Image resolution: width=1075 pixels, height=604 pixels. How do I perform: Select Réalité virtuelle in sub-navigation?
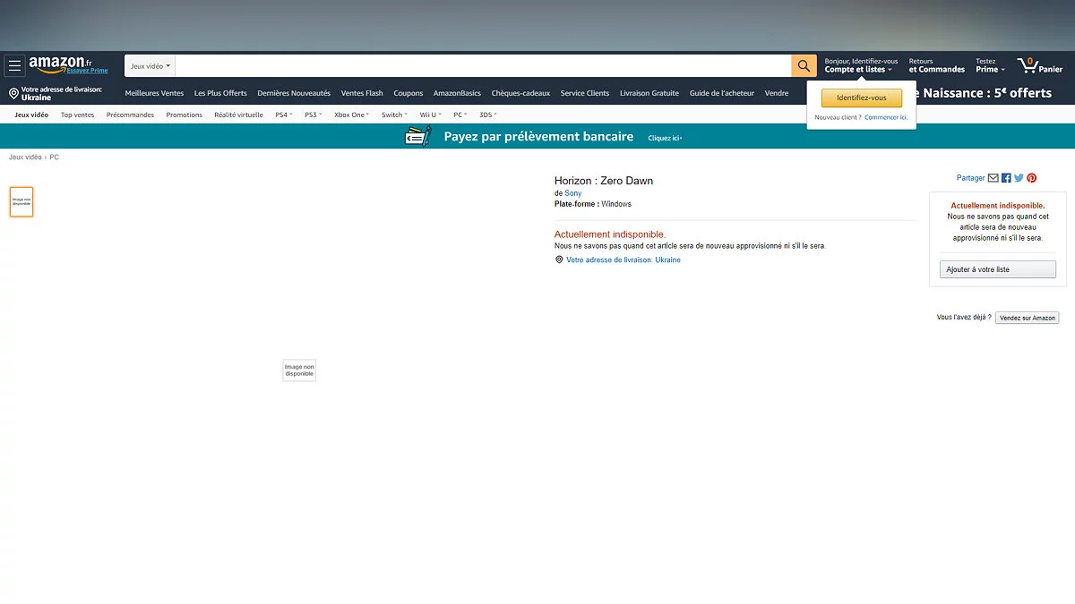(238, 115)
